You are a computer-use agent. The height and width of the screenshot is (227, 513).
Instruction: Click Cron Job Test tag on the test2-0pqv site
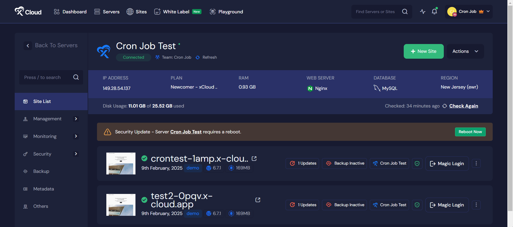click(389, 205)
